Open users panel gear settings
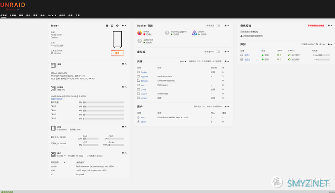The image size is (335, 193). point(226,106)
